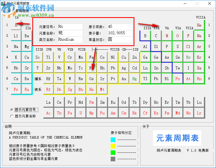Screen dimensions: 216x168
Task: Click gold element Au in period 6
Action: tap(124, 79)
